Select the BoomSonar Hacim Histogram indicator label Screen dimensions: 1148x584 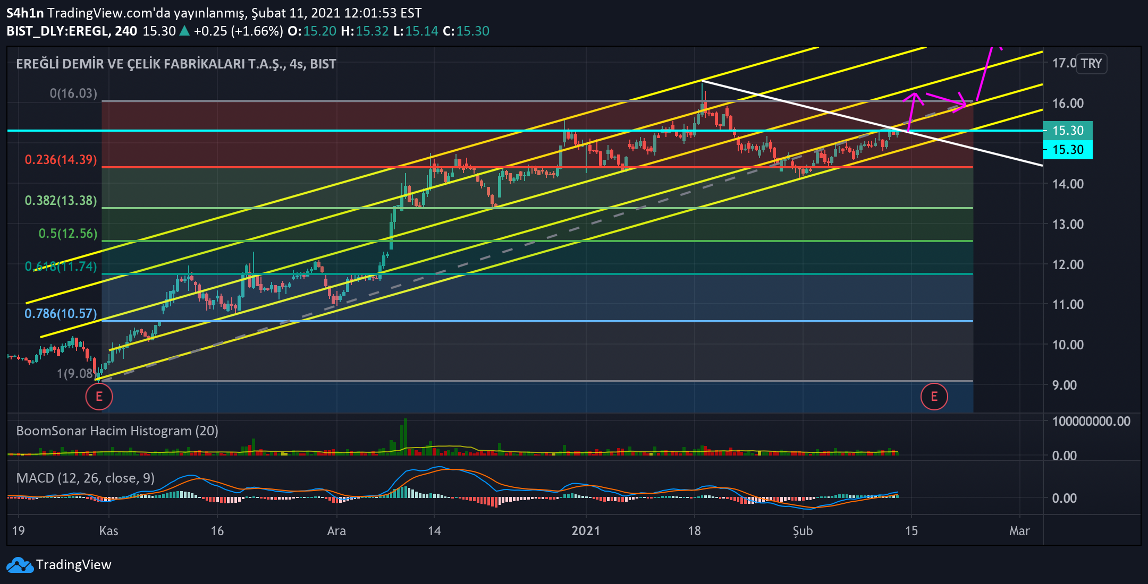[117, 431]
